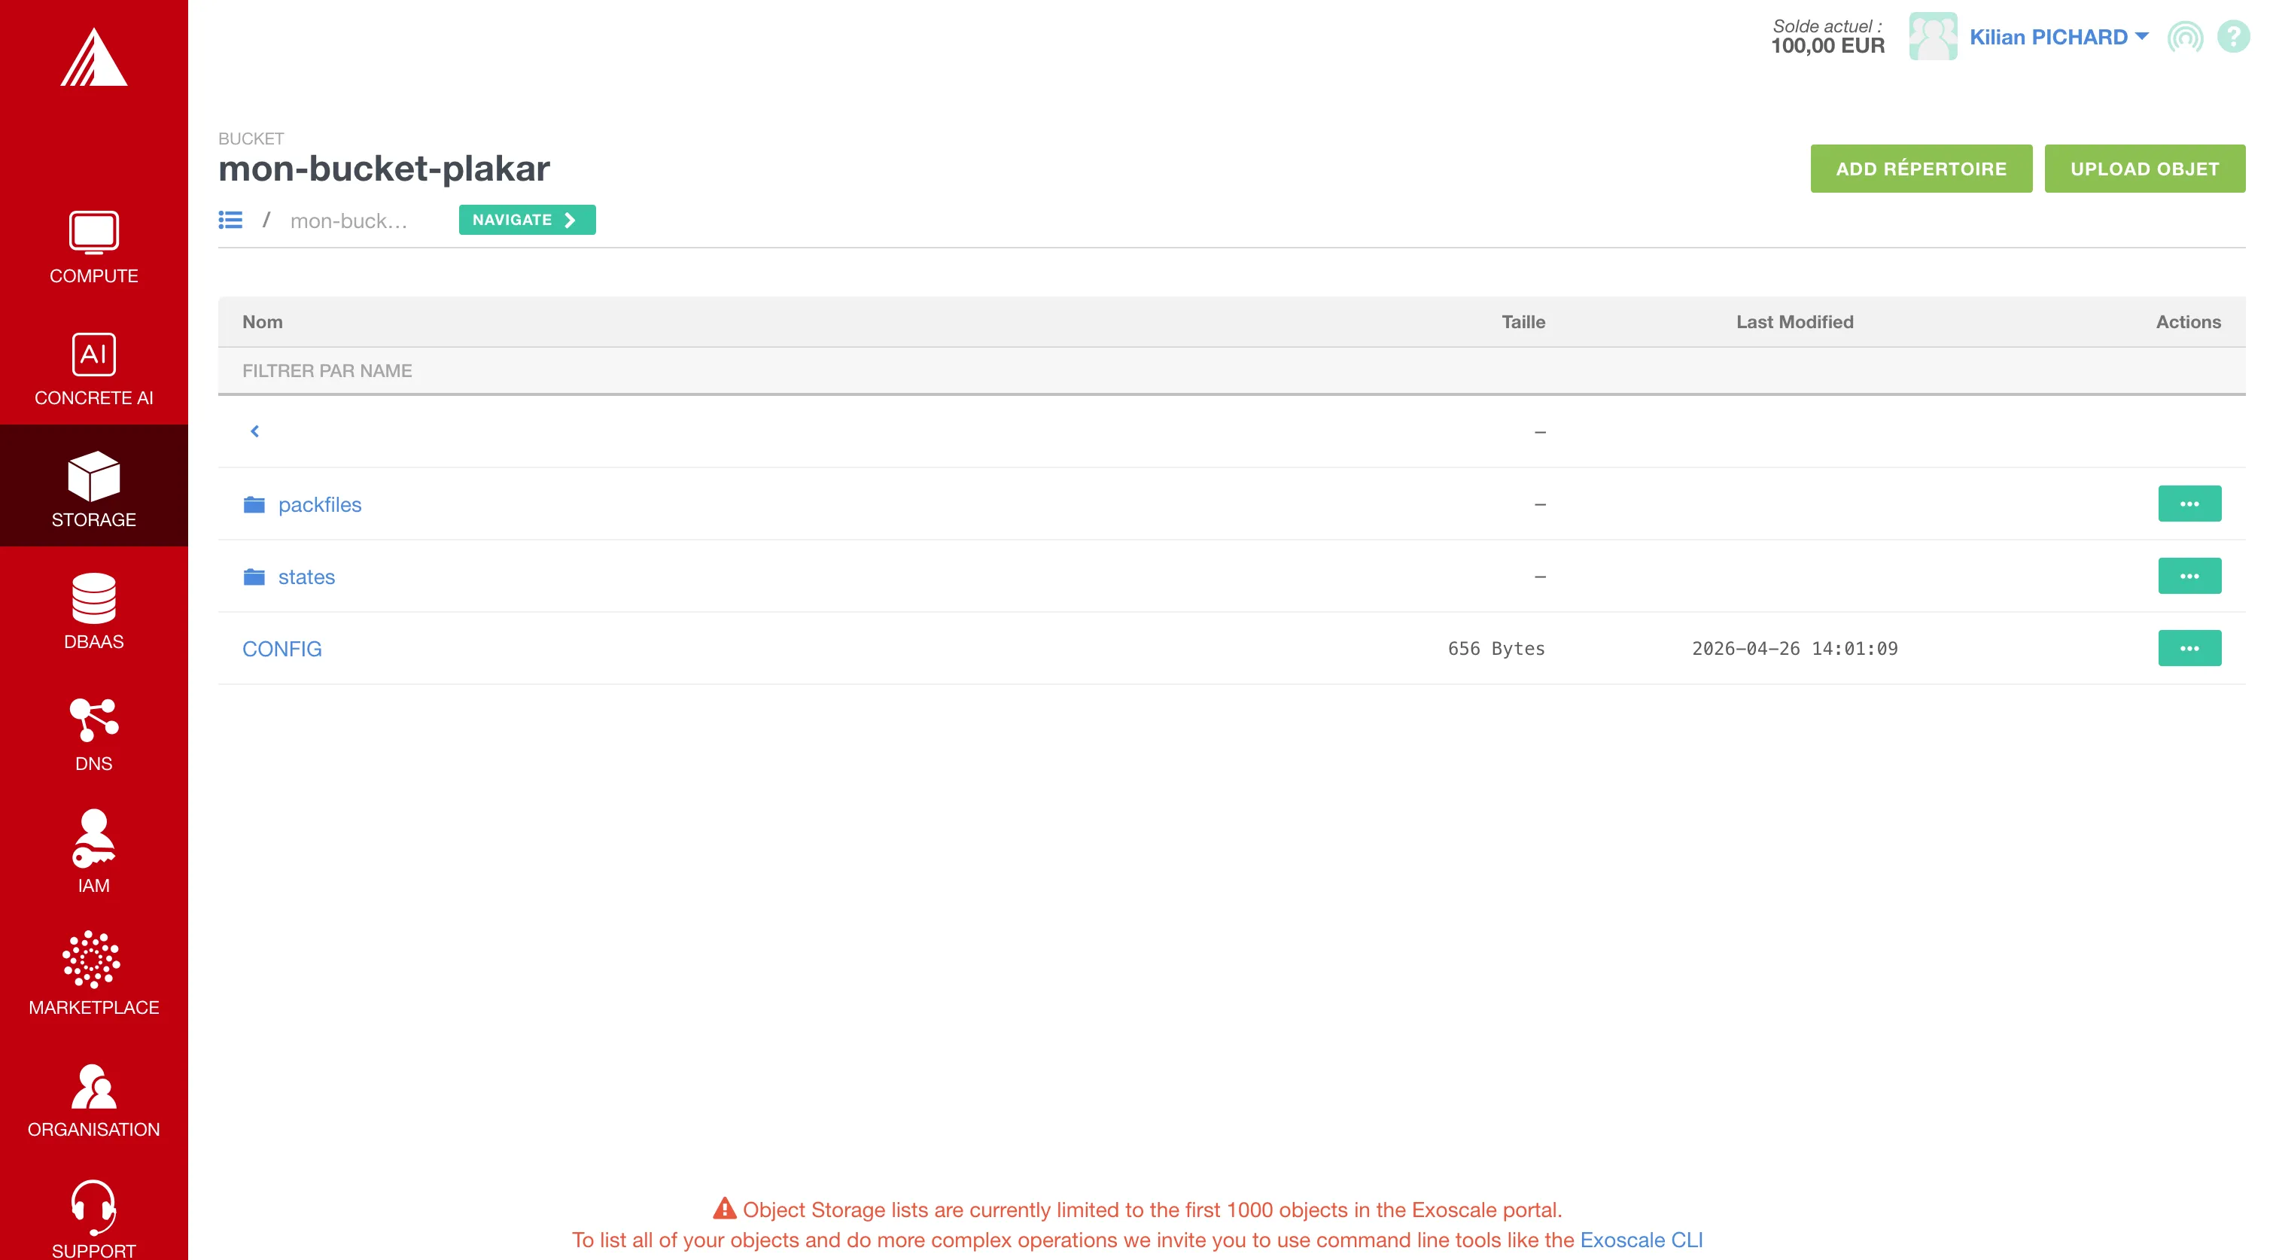Open the IAM key-user icon
2276x1260 pixels.
(x=93, y=838)
